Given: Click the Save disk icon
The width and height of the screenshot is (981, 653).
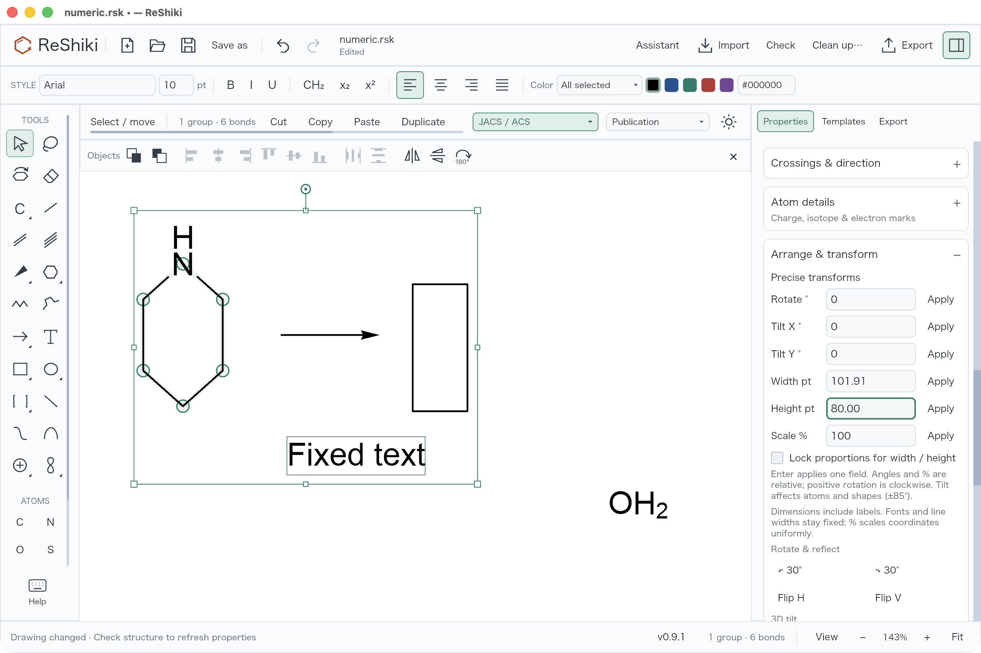Looking at the screenshot, I should click(188, 45).
